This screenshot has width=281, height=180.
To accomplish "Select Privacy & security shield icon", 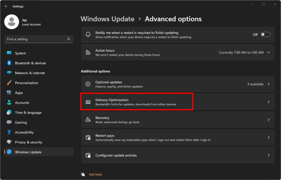I will (x=9, y=142).
